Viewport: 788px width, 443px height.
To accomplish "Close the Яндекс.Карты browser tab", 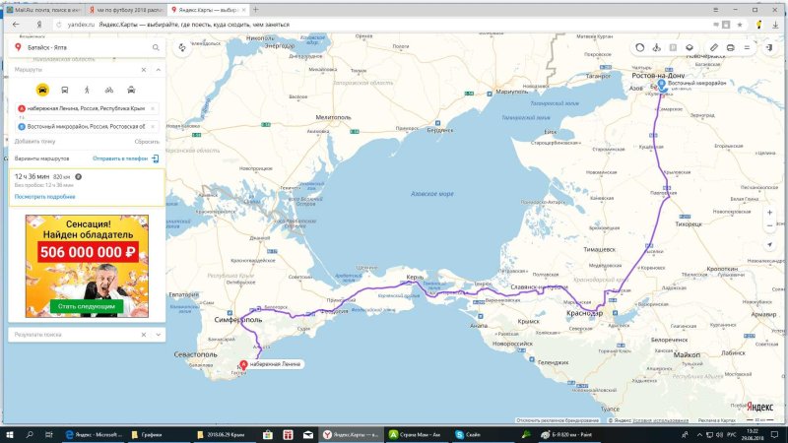I will [244, 10].
